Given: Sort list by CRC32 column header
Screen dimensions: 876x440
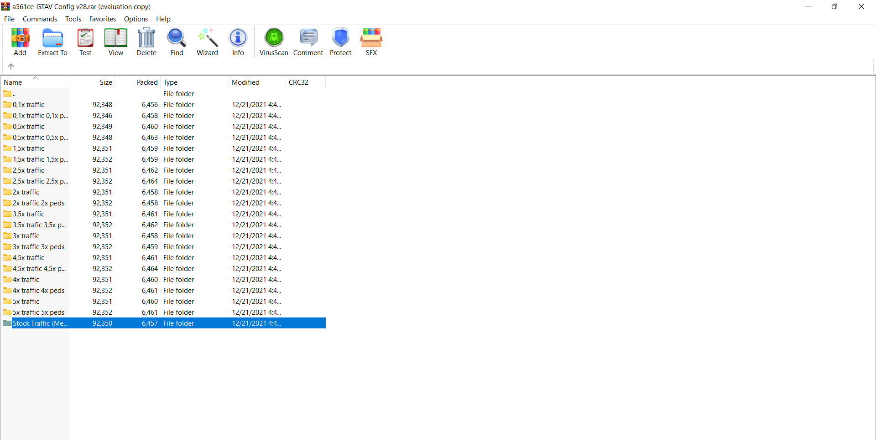Looking at the screenshot, I should [306, 82].
